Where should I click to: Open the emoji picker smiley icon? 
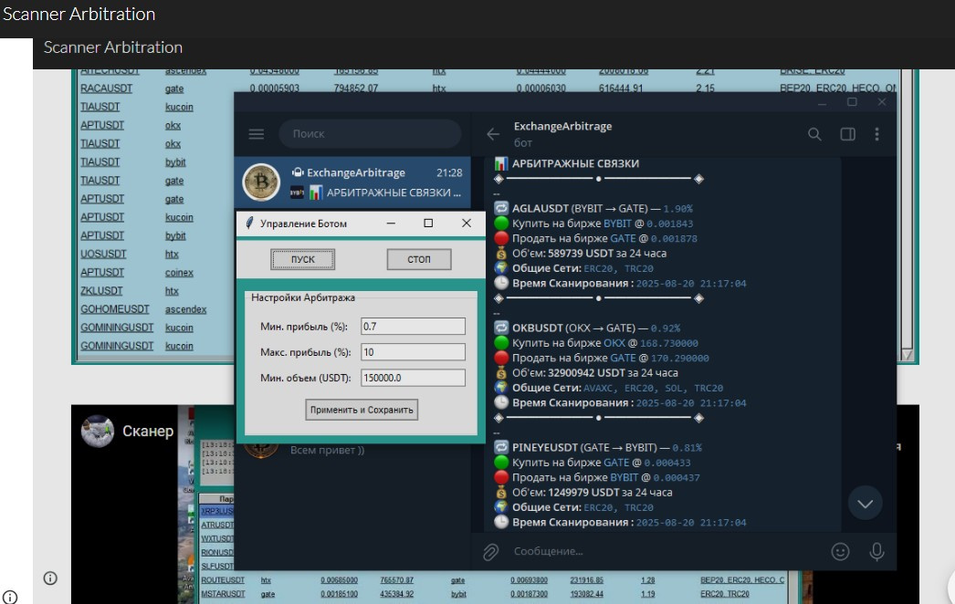point(840,551)
